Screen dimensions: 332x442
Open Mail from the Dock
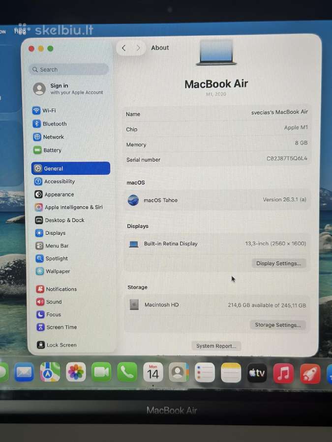coord(24,372)
